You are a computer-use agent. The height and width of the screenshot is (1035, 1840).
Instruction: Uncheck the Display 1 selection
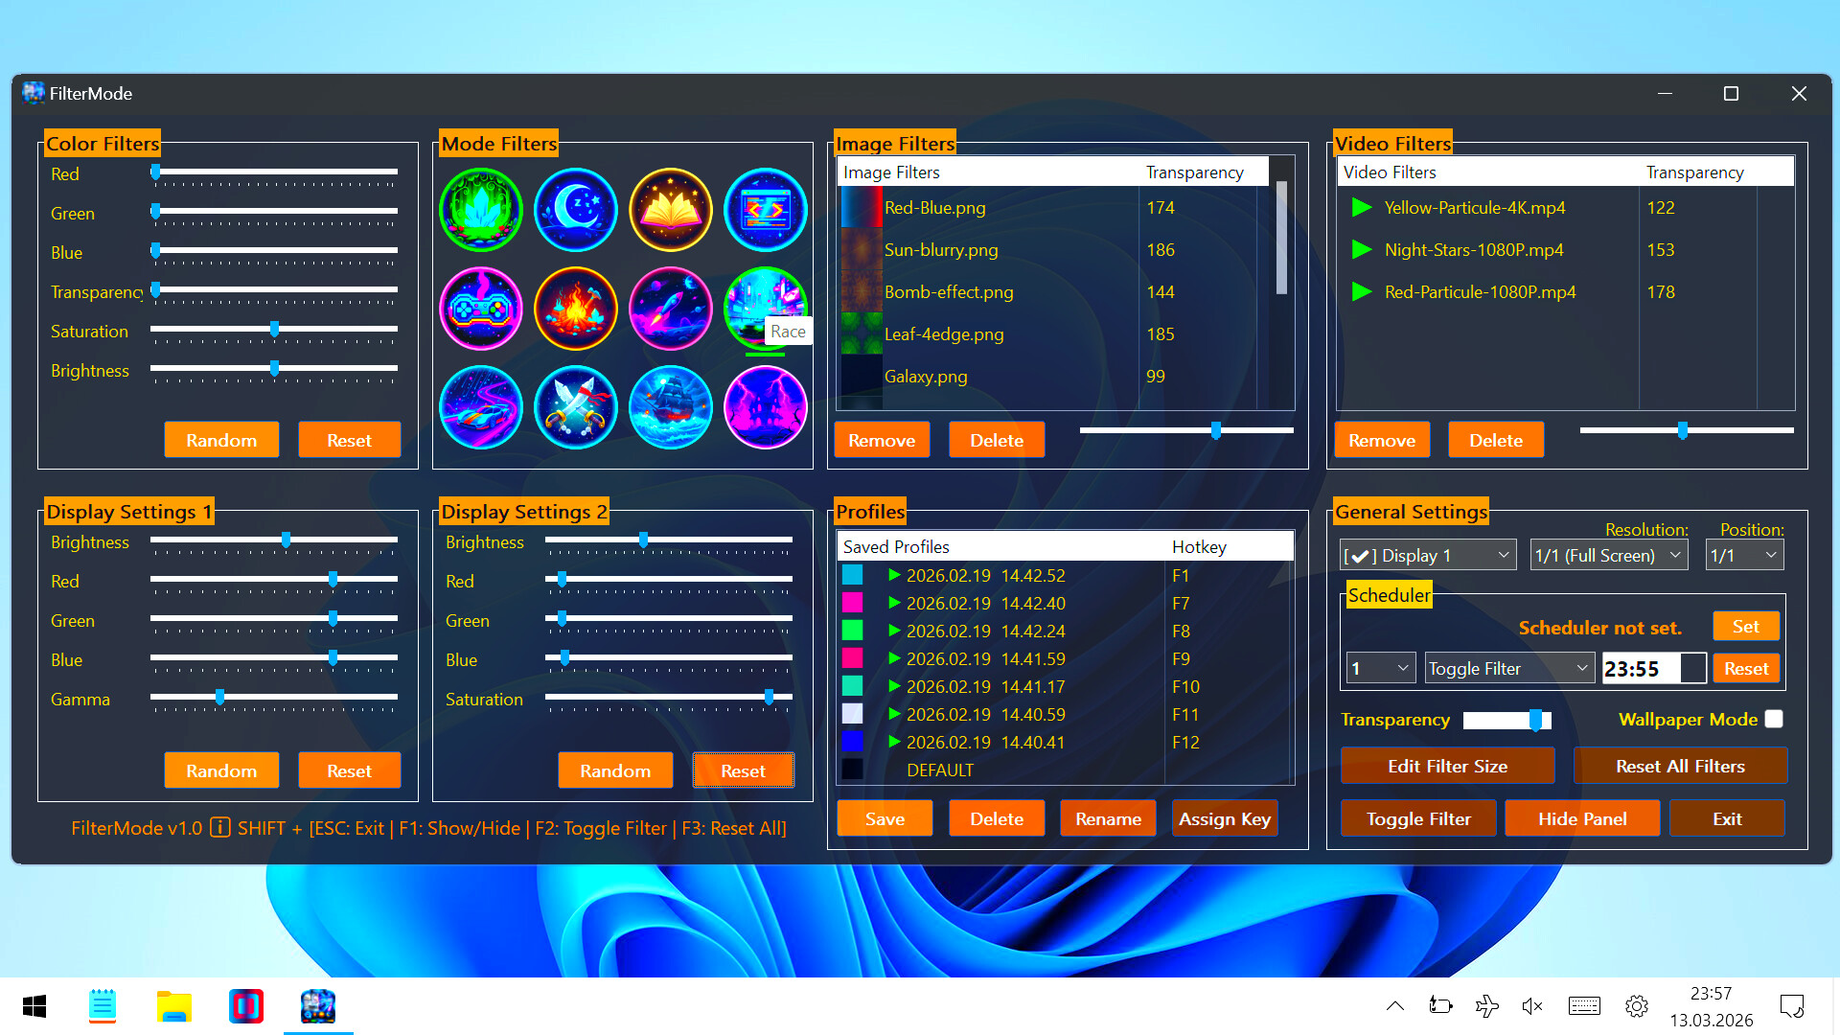point(1360,555)
